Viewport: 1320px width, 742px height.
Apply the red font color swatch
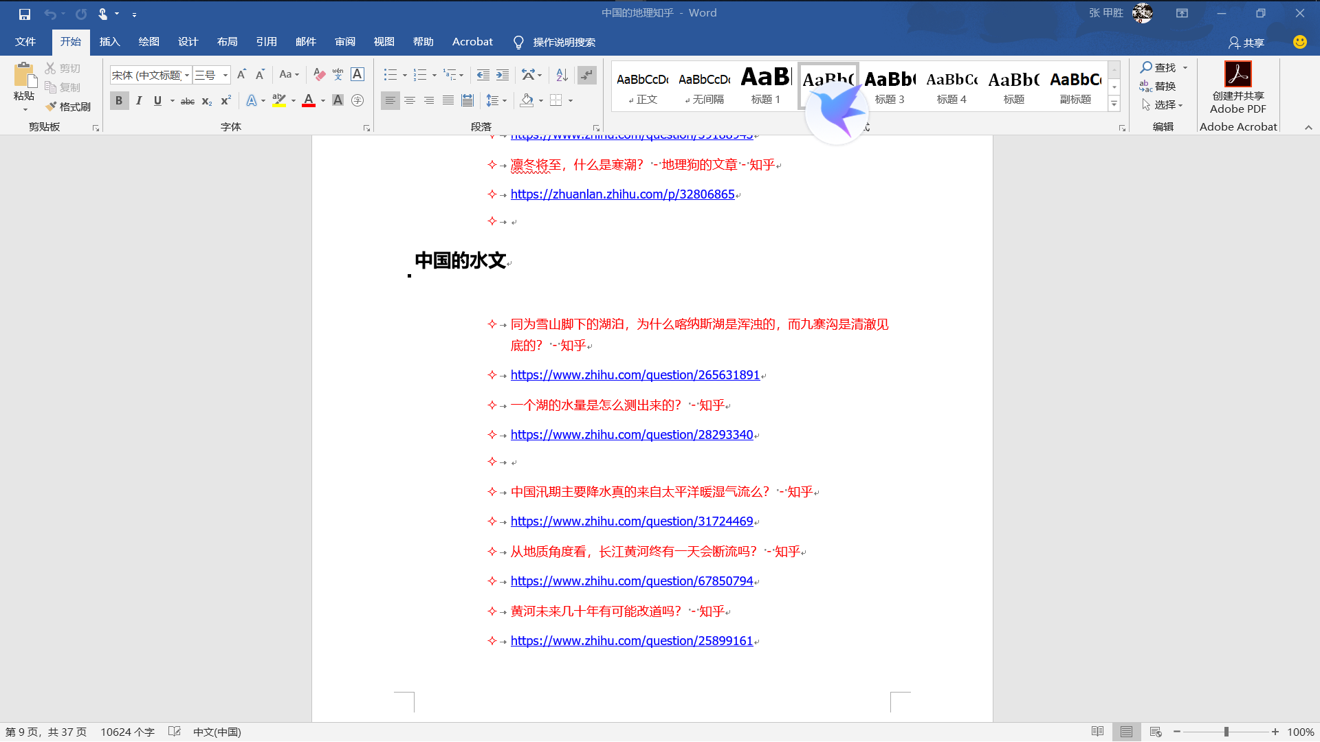pyautogui.click(x=309, y=101)
